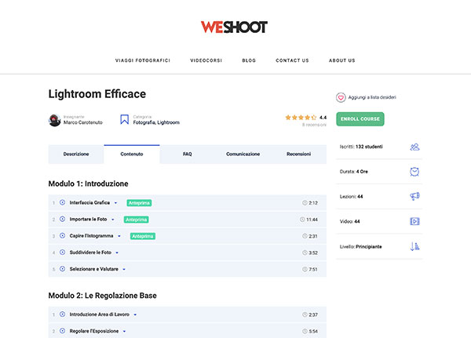The width and height of the screenshot is (471, 338).
Task: Expand Introduzione Area di Lavoro arrow
Action: pos(135,314)
